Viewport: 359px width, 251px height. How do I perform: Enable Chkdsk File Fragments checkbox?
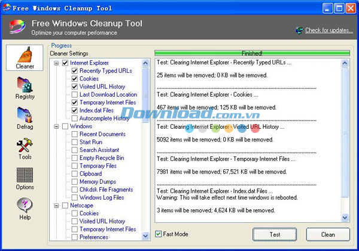[75, 190]
